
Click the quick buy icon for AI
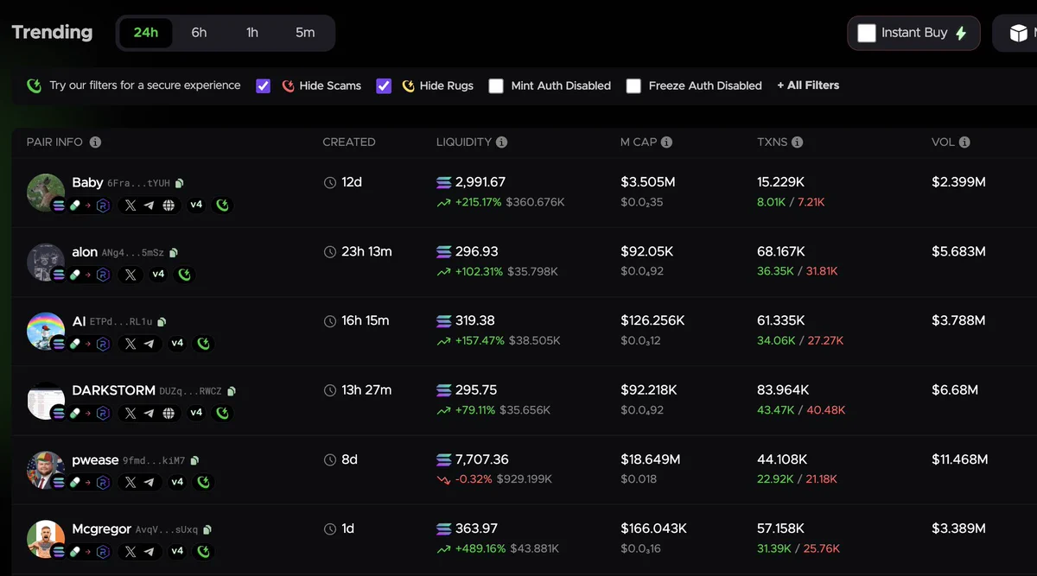pos(204,344)
